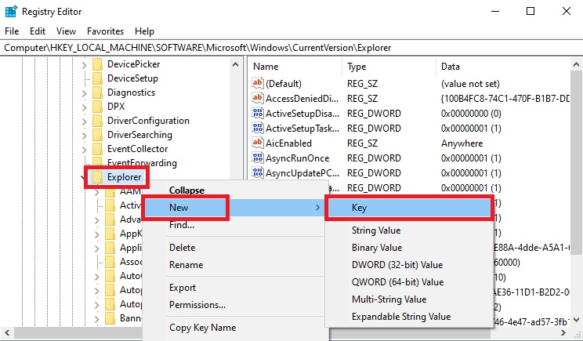Expand the Diagnostics key
This screenshot has width=583, height=341.
[85, 93]
